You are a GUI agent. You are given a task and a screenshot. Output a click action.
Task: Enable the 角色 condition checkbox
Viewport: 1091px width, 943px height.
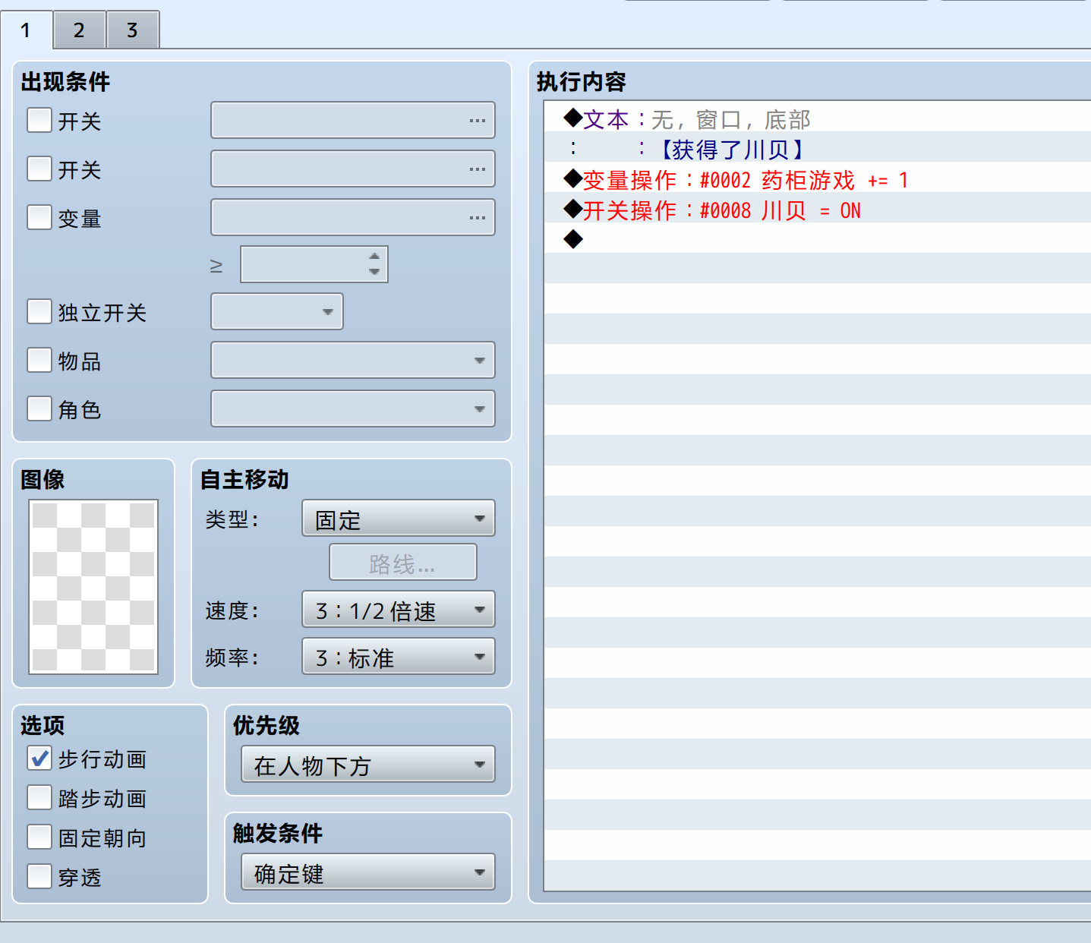39,408
